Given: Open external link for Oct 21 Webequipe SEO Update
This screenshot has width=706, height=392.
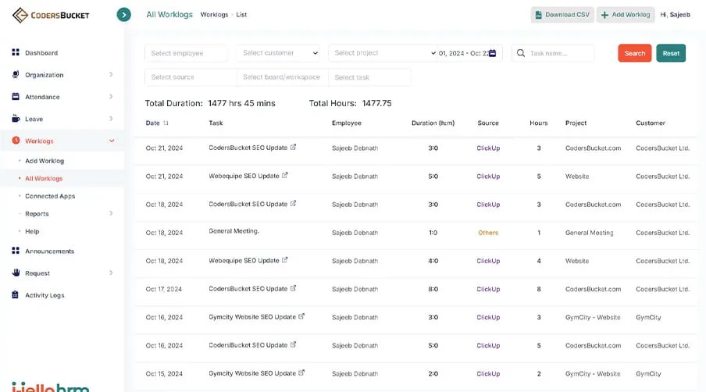Looking at the screenshot, I should pos(285,176).
